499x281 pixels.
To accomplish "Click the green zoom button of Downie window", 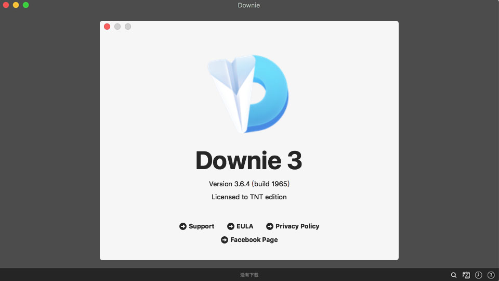I will 26,5.
